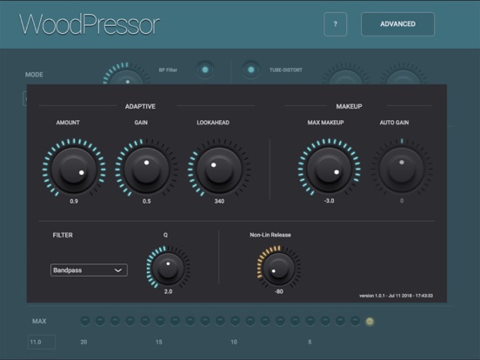Click the MODE label
480x360 pixels.
[34, 75]
